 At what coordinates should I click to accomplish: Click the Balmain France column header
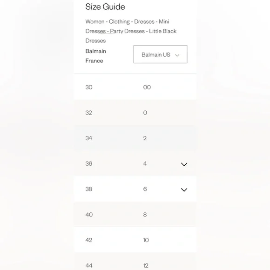(96, 56)
